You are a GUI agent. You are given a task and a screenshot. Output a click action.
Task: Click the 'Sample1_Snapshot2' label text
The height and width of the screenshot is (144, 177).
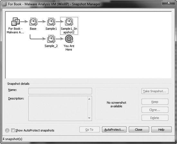(69, 30)
